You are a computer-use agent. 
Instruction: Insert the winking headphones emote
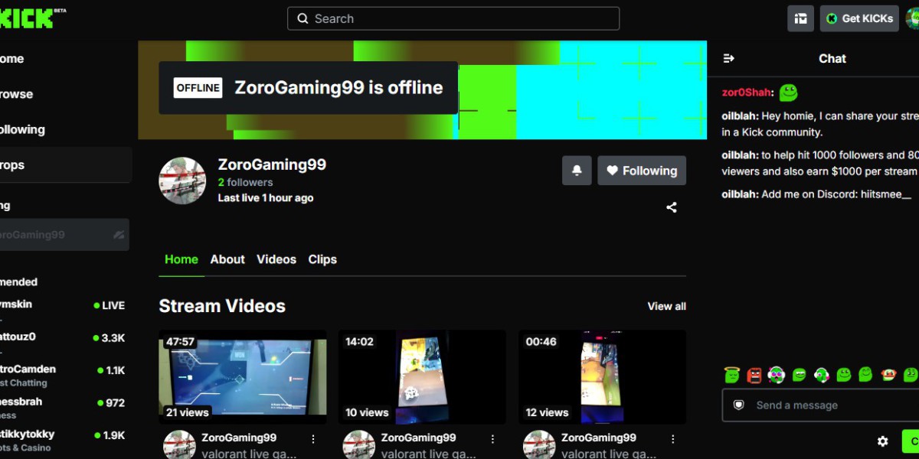click(822, 375)
